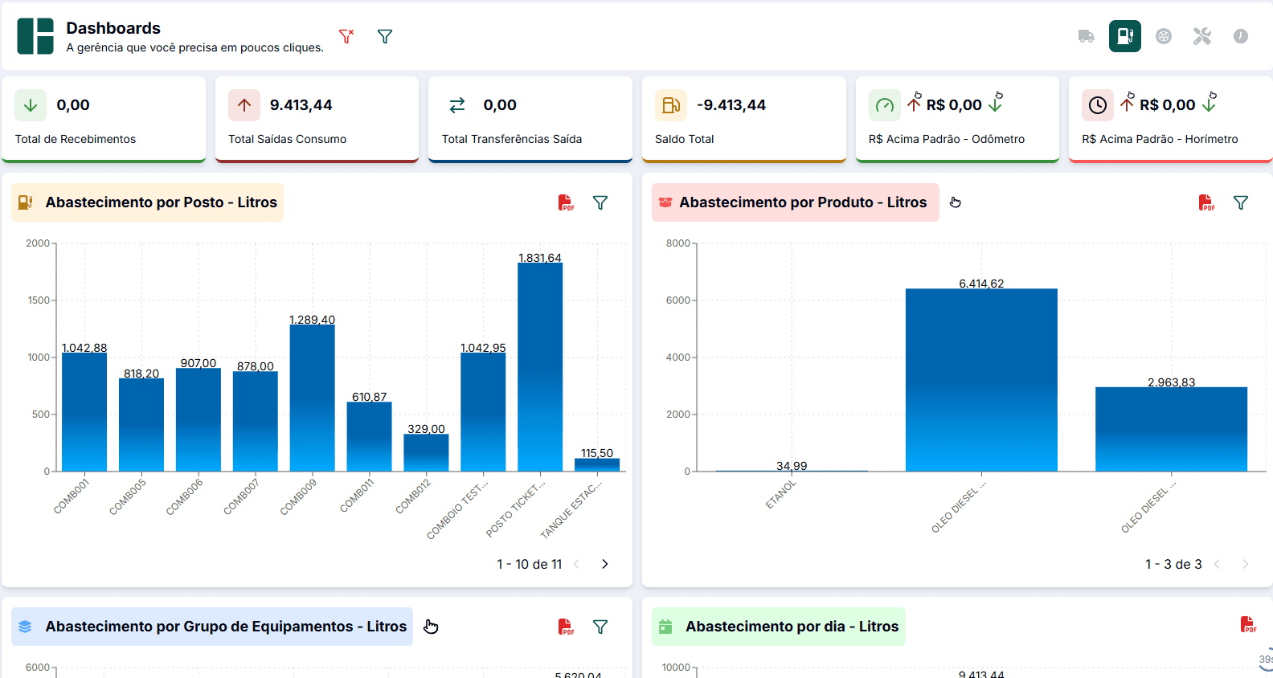1273x678 pixels.
Task: Click hand icon beside Grupo de Equipamentos
Action: [432, 627]
